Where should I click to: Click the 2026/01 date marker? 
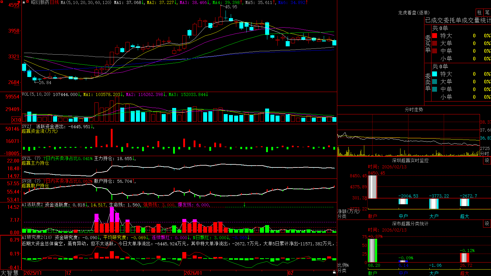click(x=193, y=273)
